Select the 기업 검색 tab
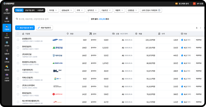This screenshot has width=206, height=107. point(19,10)
